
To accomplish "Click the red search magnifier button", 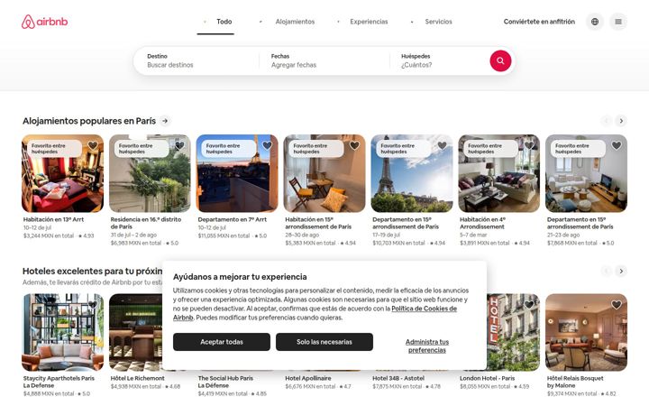I will (500, 61).
